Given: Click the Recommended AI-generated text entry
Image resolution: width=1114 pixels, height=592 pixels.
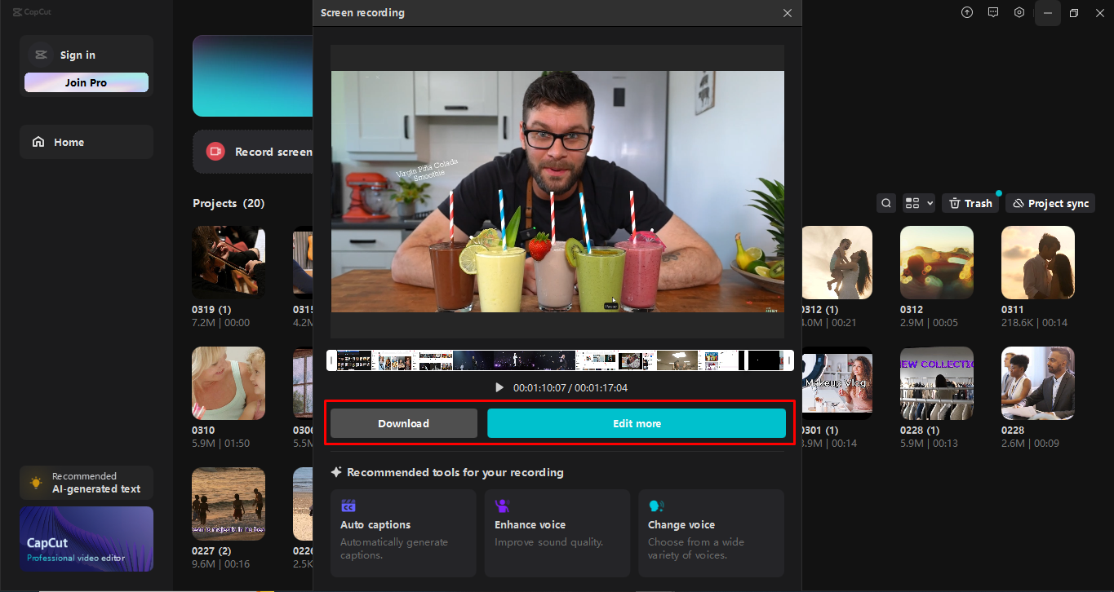Looking at the screenshot, I should pos(86,483).
